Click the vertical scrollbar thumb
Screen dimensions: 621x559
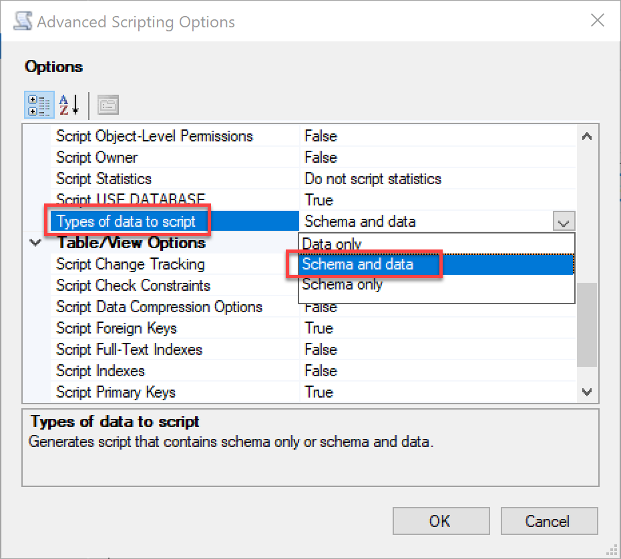tap(587, 324)
